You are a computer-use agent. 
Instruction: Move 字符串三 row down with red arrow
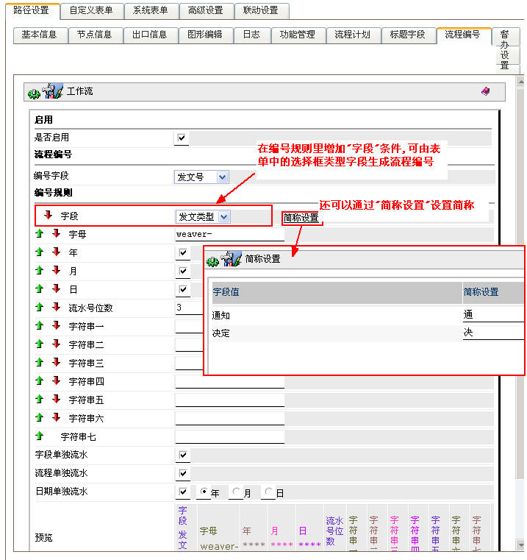pos(56,363)
